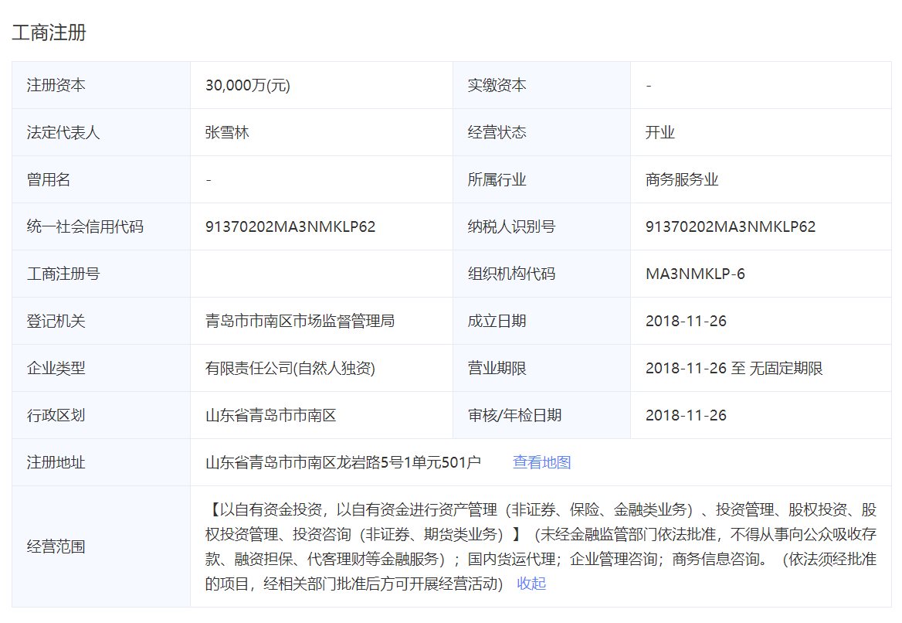
Task: Collapse business scope with 收起
Action: (x=531, y=584)
